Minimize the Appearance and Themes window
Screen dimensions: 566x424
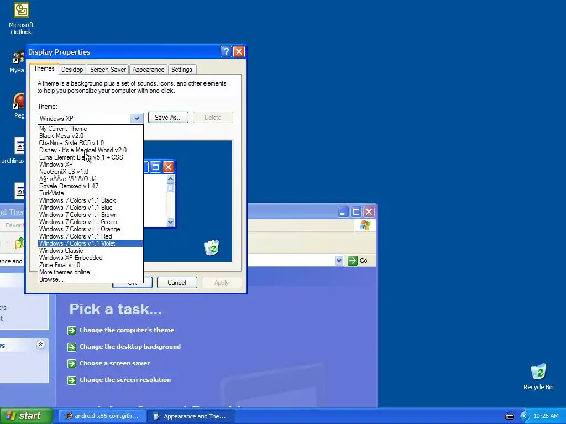[343, 212]
